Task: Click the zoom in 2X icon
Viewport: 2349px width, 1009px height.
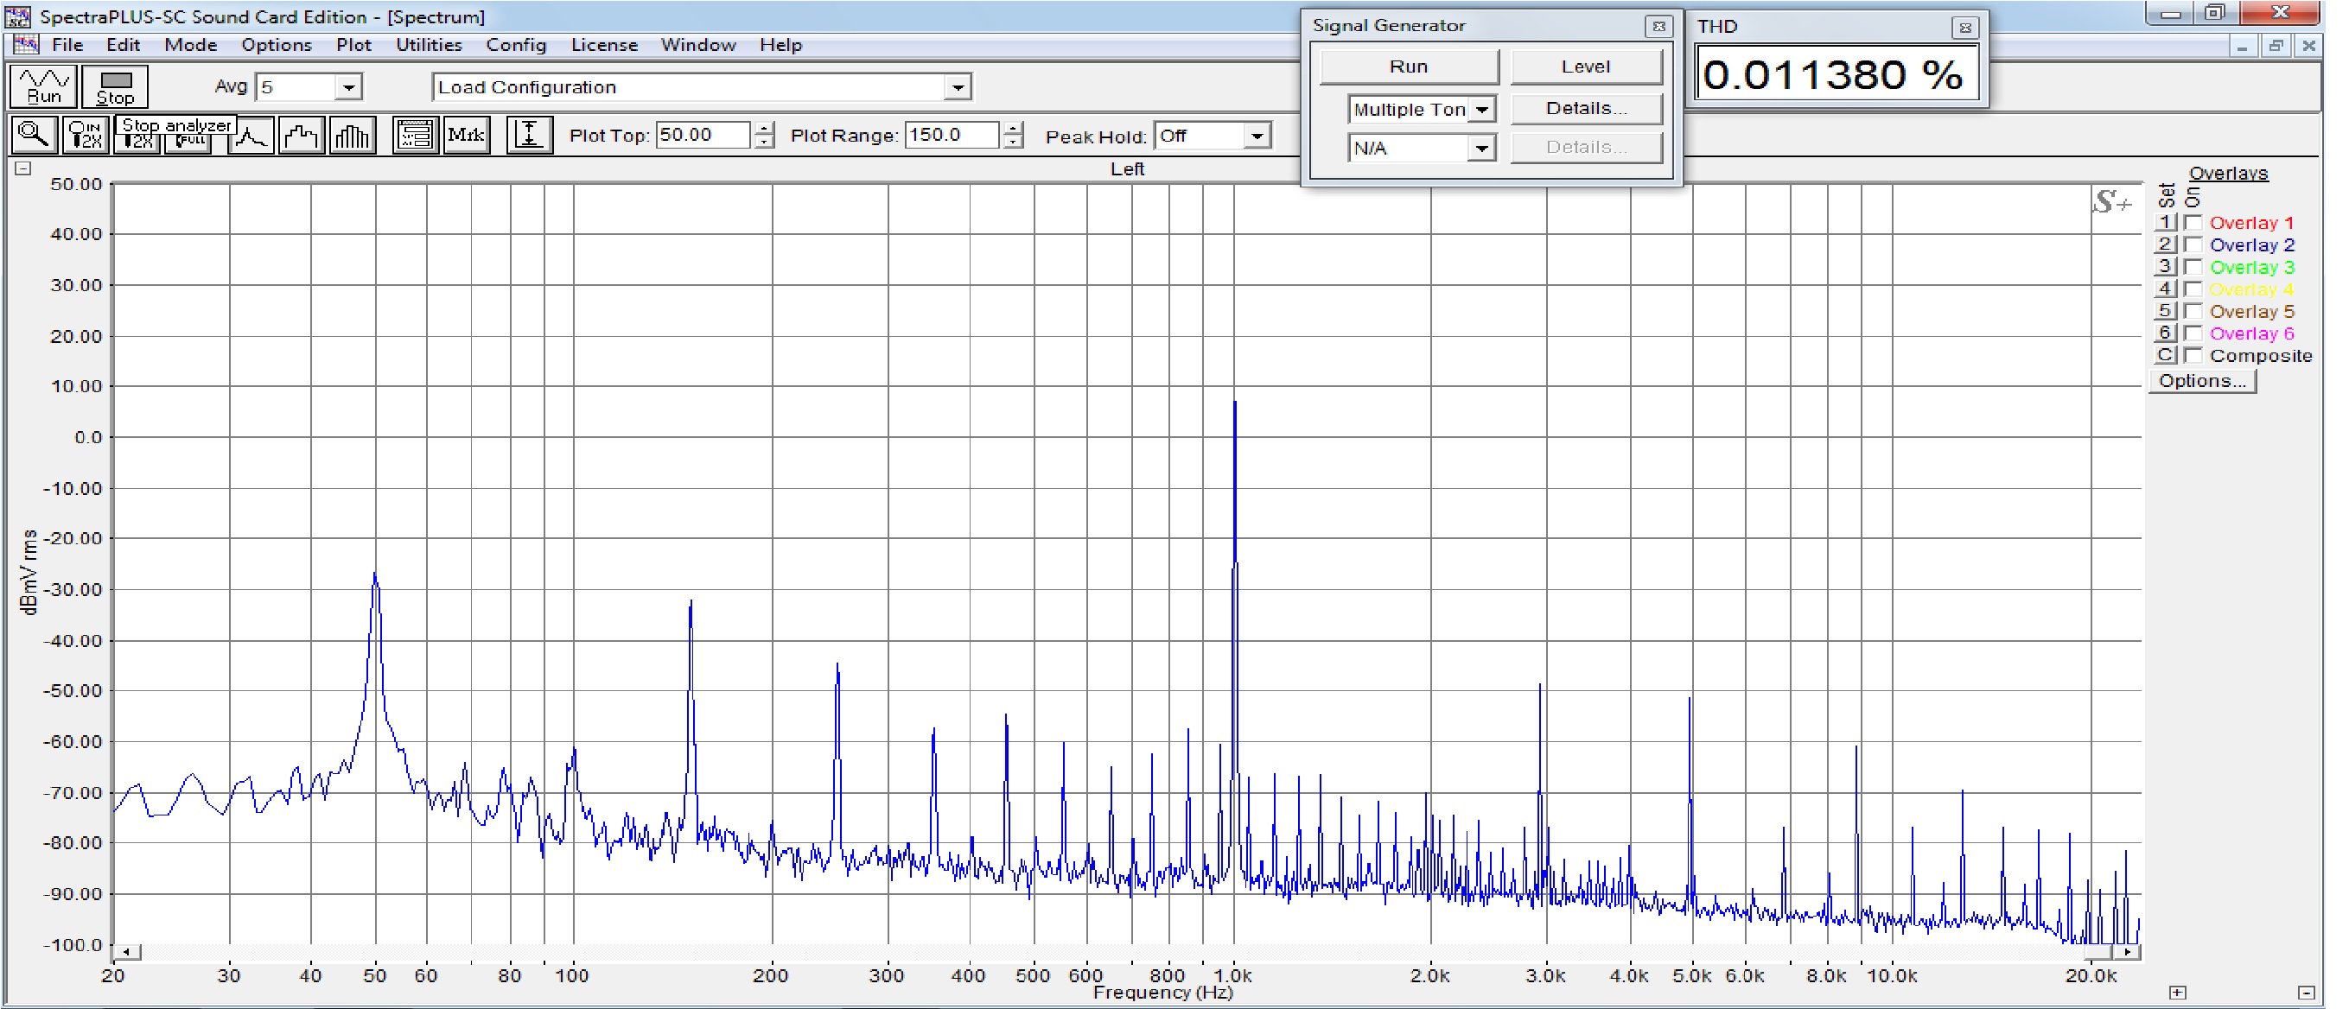Action: point(86,135)
